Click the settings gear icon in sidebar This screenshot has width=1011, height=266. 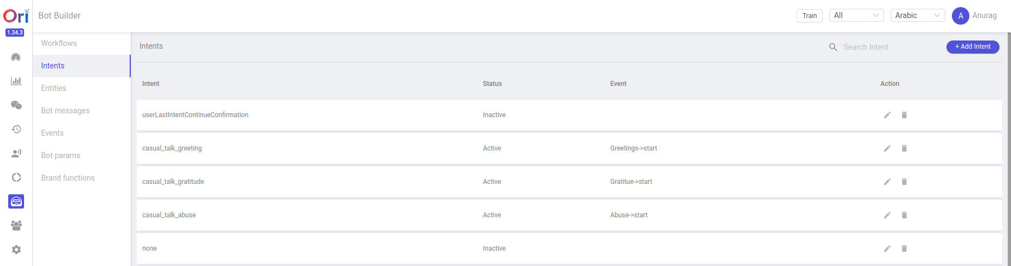(16, 250)
